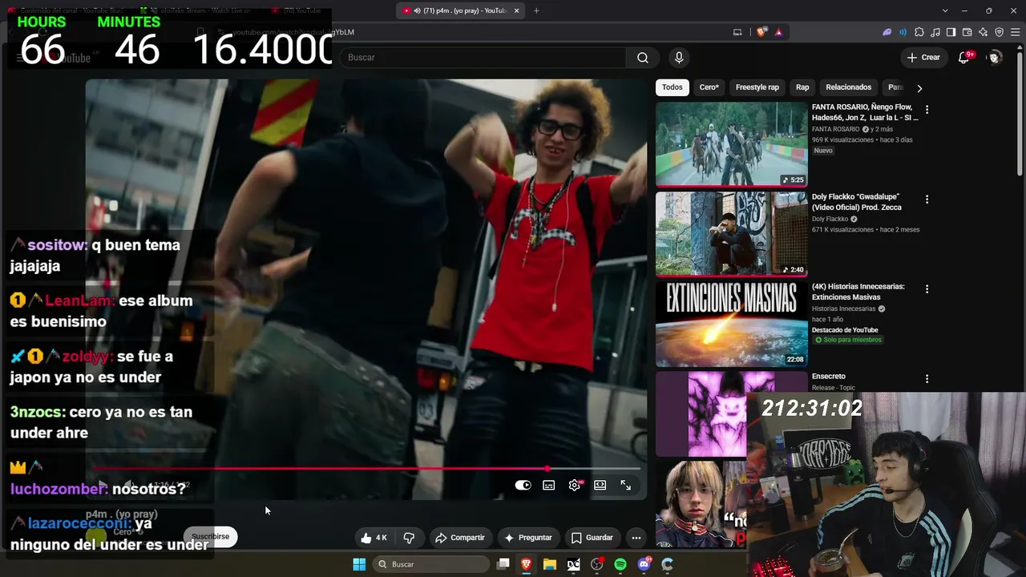
Task: Open YouTube notifications bell
Action: (964, 58)
